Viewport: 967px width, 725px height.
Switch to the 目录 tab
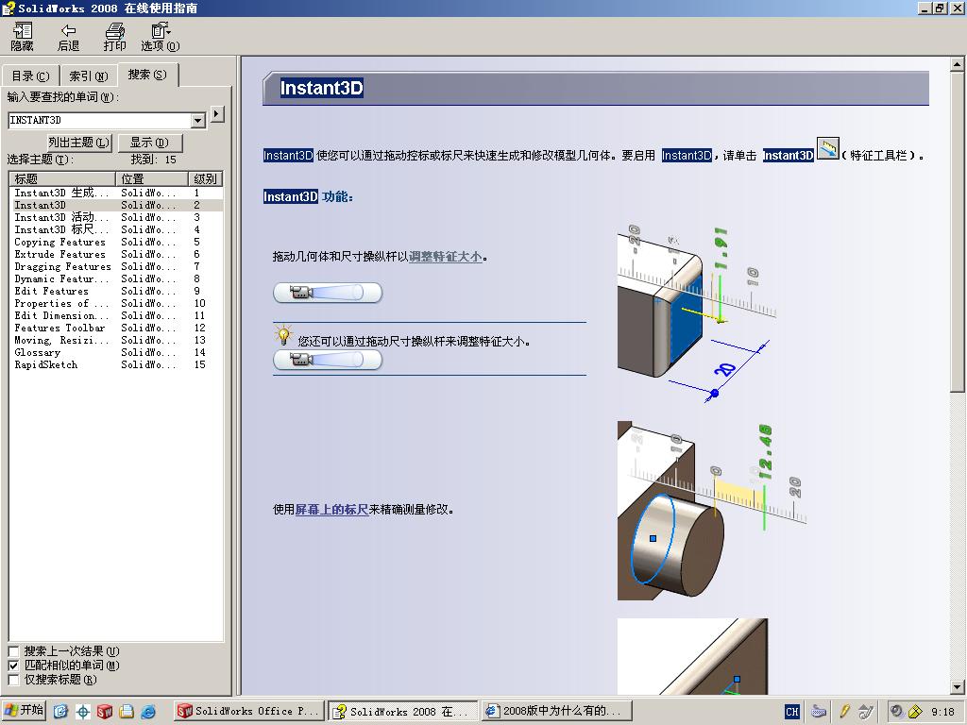tap(30, 76)
